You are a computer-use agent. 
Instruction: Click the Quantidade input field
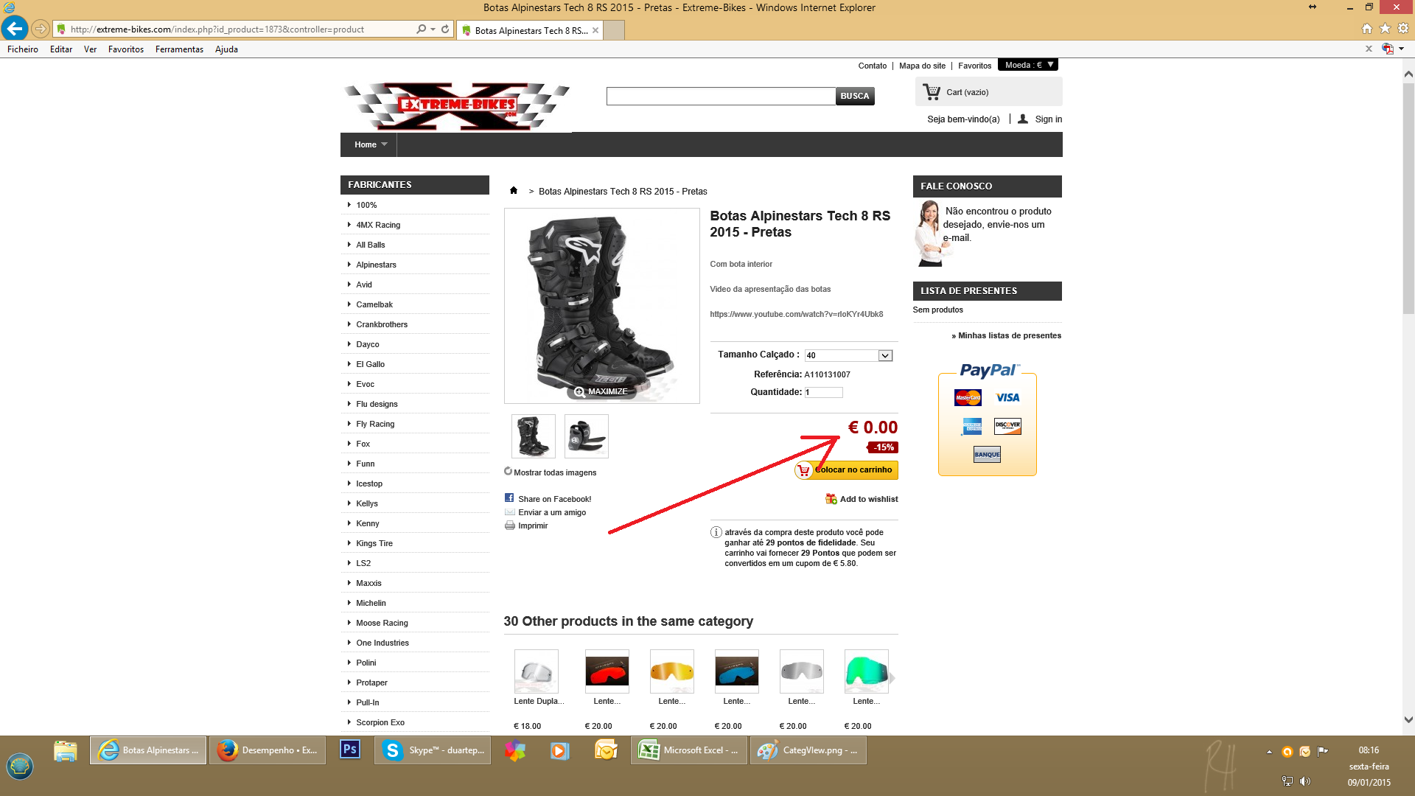[823, 392]
